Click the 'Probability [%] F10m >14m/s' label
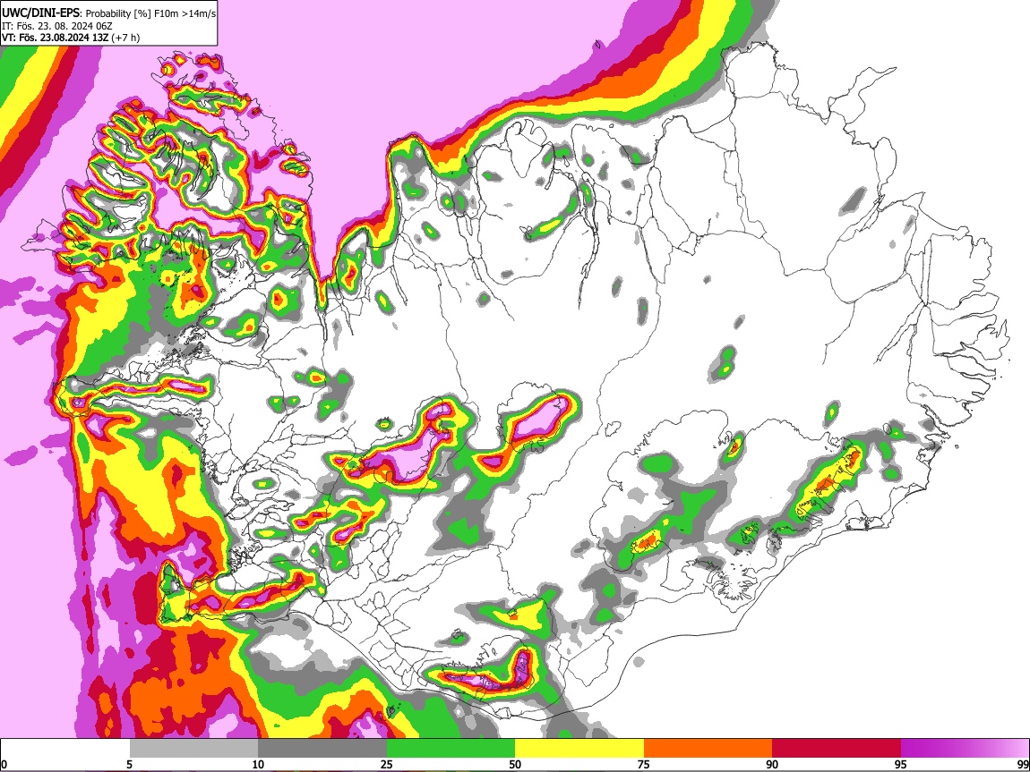Image resolution: width=1030 pixels, height=772 pixels. pyautogui.click(x=150, y=13)
